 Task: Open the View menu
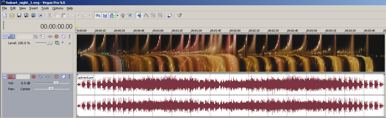click(x=22, y=8)
